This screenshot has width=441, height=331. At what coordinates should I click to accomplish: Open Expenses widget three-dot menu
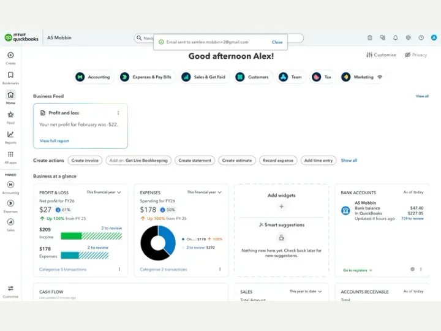click(x=220, y=269)
